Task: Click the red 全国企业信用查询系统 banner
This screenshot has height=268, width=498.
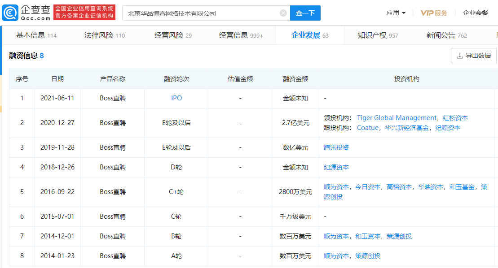Action: tap(84, 13)
